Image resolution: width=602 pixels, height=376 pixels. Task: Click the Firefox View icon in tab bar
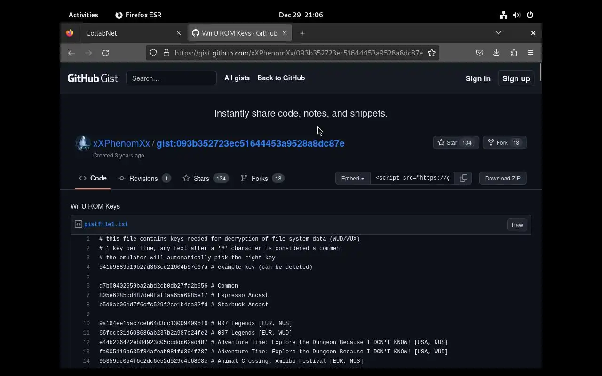[x=70, y=33]
